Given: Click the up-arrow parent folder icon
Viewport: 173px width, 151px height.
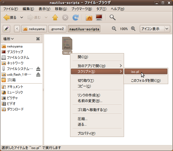Looking at the screenshot, I should point(55,18).
